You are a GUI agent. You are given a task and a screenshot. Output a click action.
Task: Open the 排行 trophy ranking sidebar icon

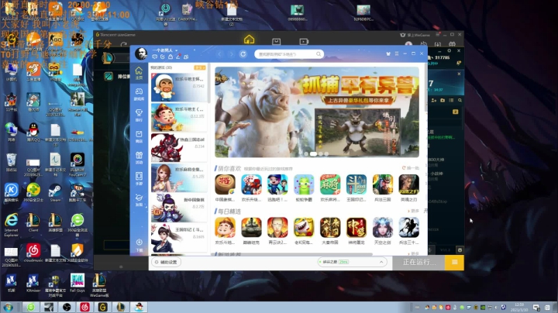click(139, 115)
